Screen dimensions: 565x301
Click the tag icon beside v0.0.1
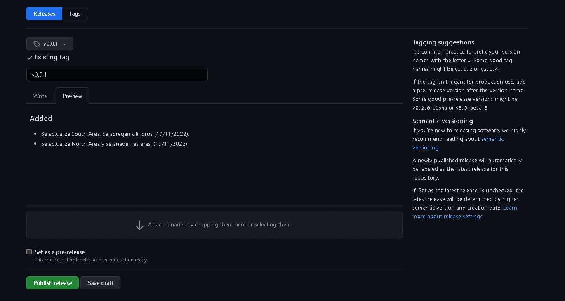click(37, 44)
